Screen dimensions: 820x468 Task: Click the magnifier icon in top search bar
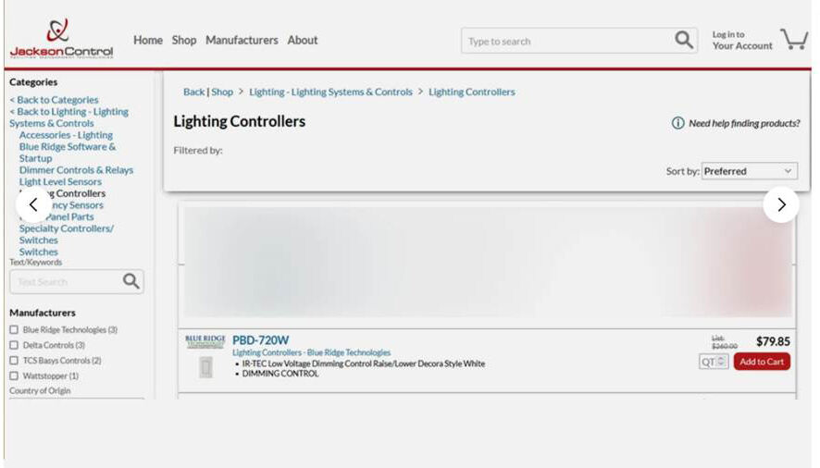click(x=683, y=40)
